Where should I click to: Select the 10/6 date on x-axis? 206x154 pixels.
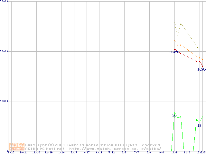pyautogui.click(x=174, y=153)
